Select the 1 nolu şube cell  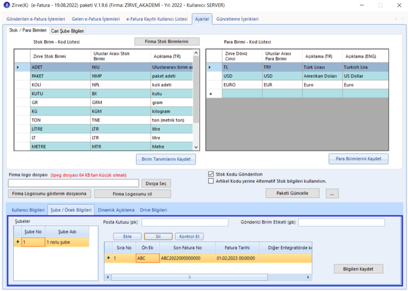coord(67,242)
